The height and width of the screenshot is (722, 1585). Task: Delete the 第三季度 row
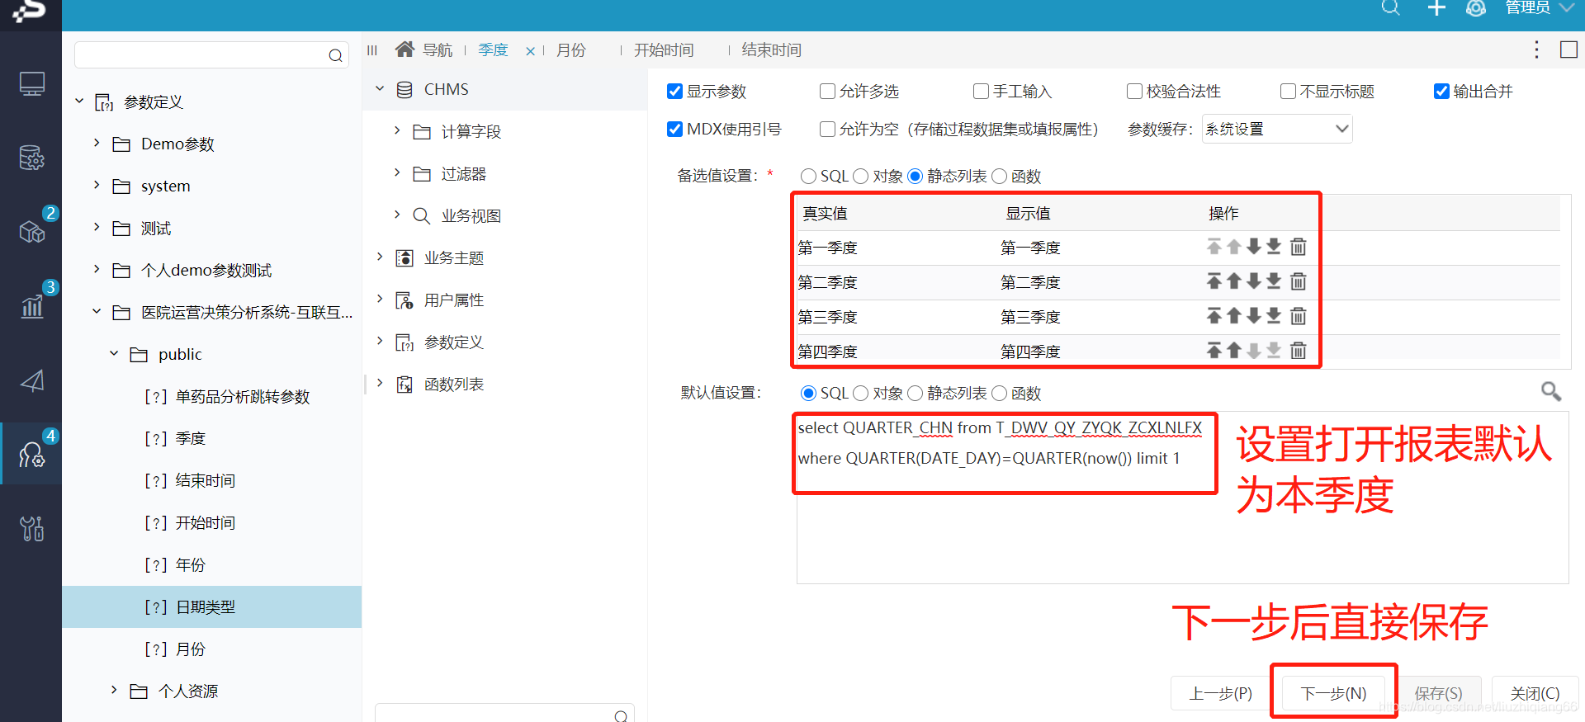[1299, 316]
